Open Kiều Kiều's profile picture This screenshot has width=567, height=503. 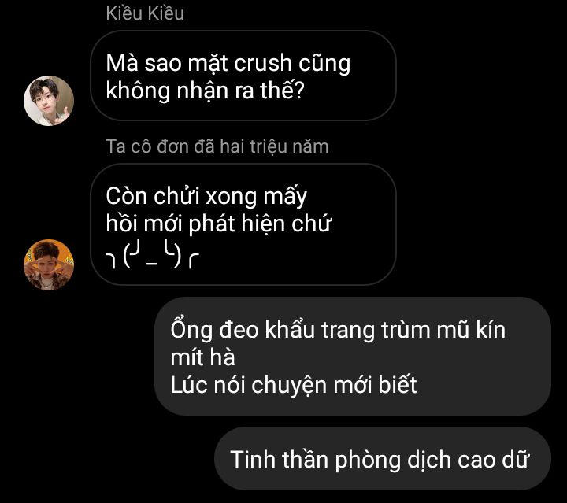pos(49,101)
